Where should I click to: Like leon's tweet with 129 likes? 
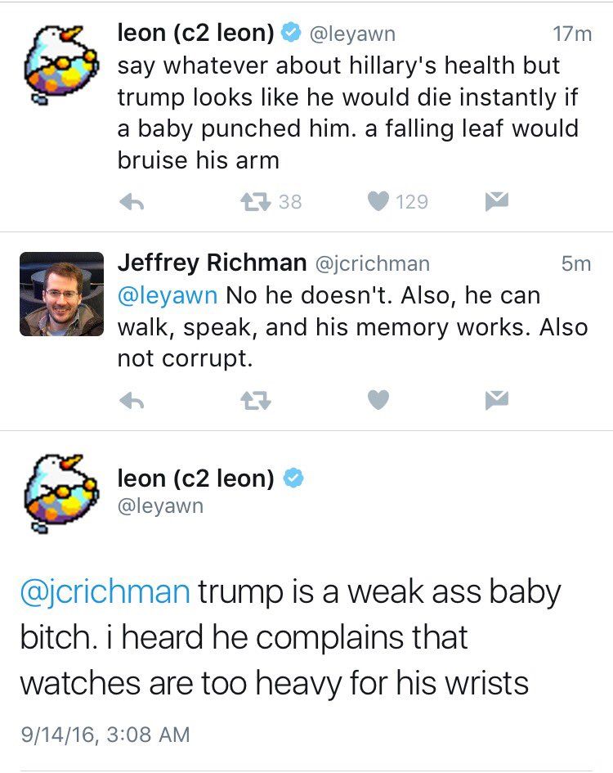coord(378,201)
